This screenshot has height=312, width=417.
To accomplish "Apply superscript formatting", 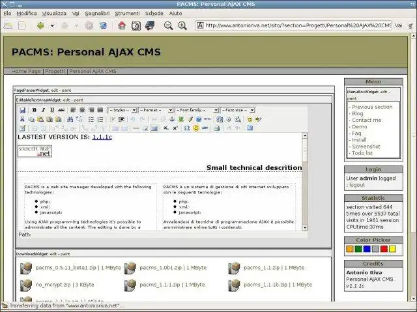I will [x=175, y=128].
